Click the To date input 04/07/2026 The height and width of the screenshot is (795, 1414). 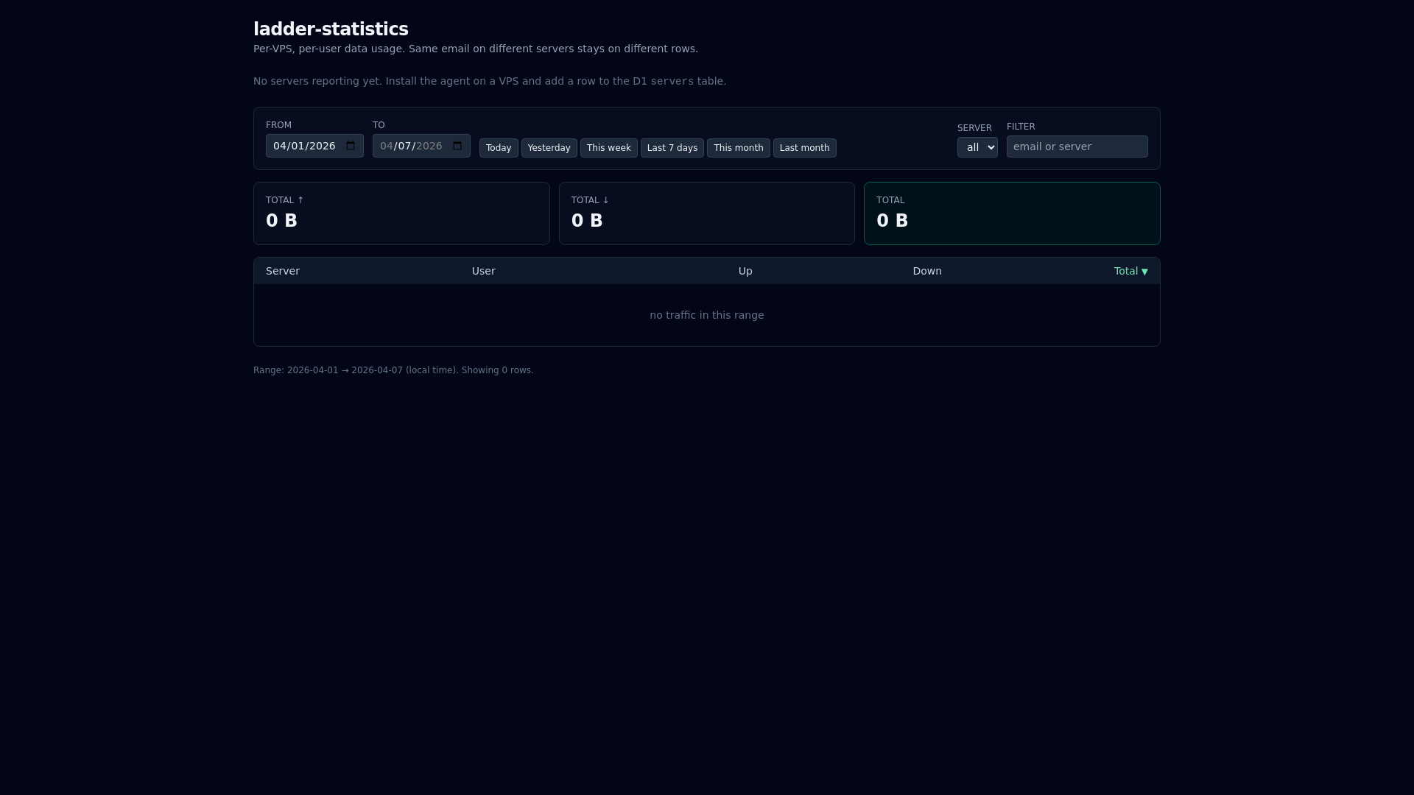click(x=421, y=146)
